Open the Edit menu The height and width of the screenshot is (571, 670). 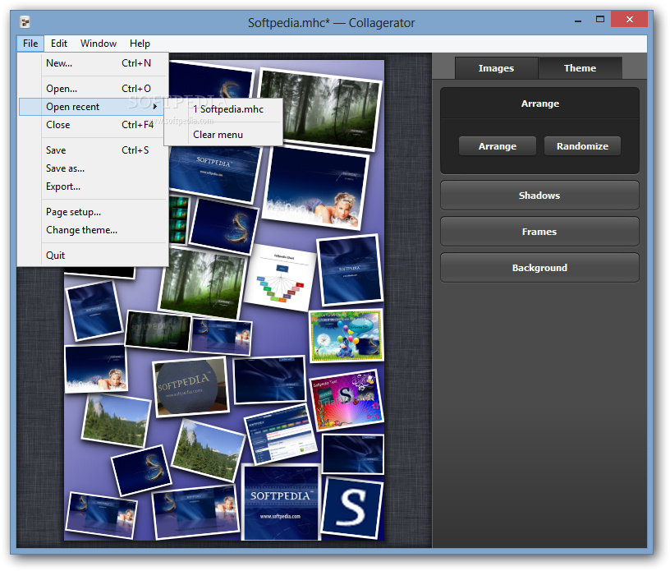(59, 44)
